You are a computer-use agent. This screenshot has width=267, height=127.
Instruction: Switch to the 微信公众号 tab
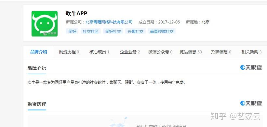point(160,52)
